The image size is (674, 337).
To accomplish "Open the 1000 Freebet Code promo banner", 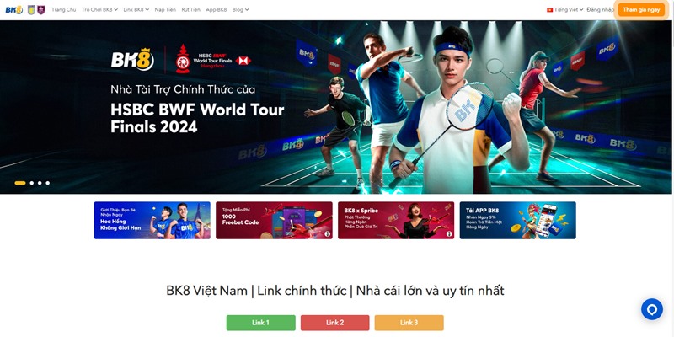I will [x=274, y=221].
